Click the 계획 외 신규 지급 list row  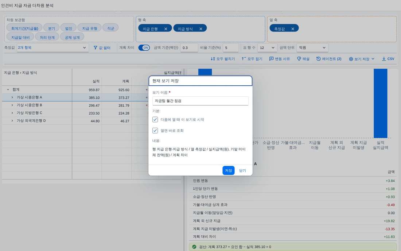click(293, 221)
